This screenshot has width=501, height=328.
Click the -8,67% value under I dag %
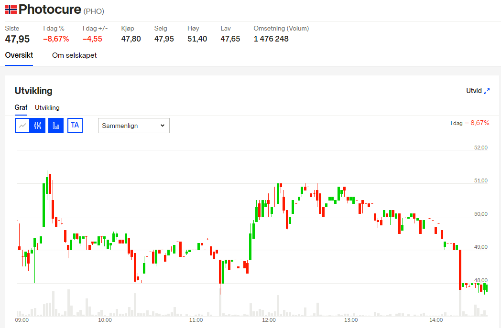coord(56,39)
